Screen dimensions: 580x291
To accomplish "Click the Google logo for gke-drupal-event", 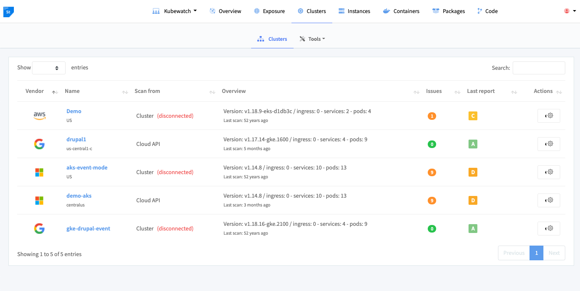I will click(x=39, y=229).
